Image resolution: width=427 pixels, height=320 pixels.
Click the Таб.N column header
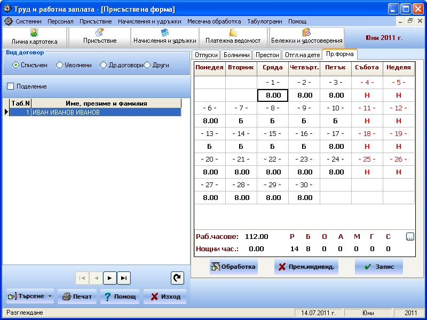[20, 103]
